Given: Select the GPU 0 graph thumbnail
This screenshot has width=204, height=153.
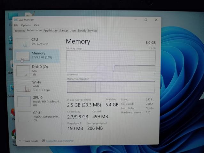Looking at the screenshot, I should [24, 102].
